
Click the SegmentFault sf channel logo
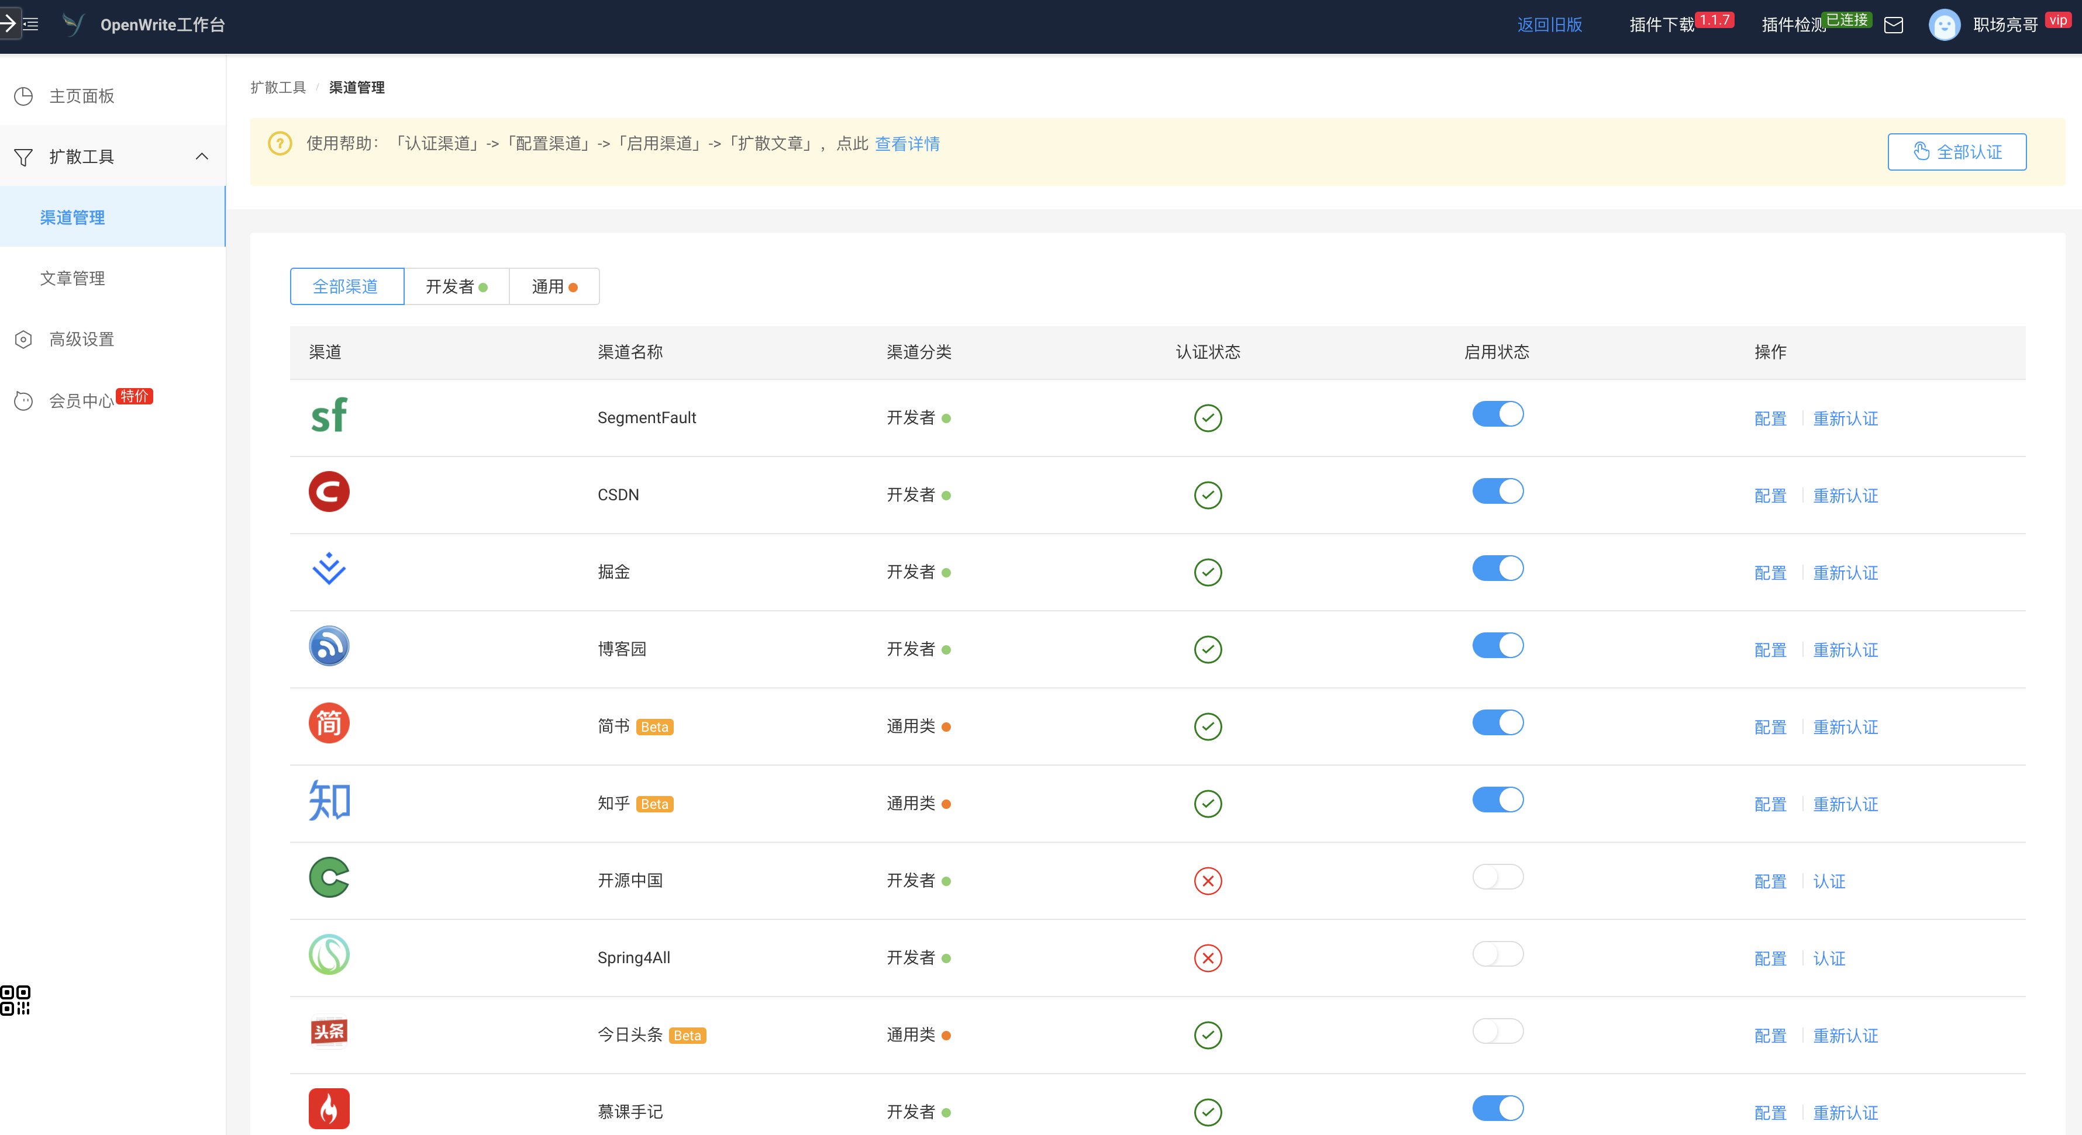coord(329,416)
